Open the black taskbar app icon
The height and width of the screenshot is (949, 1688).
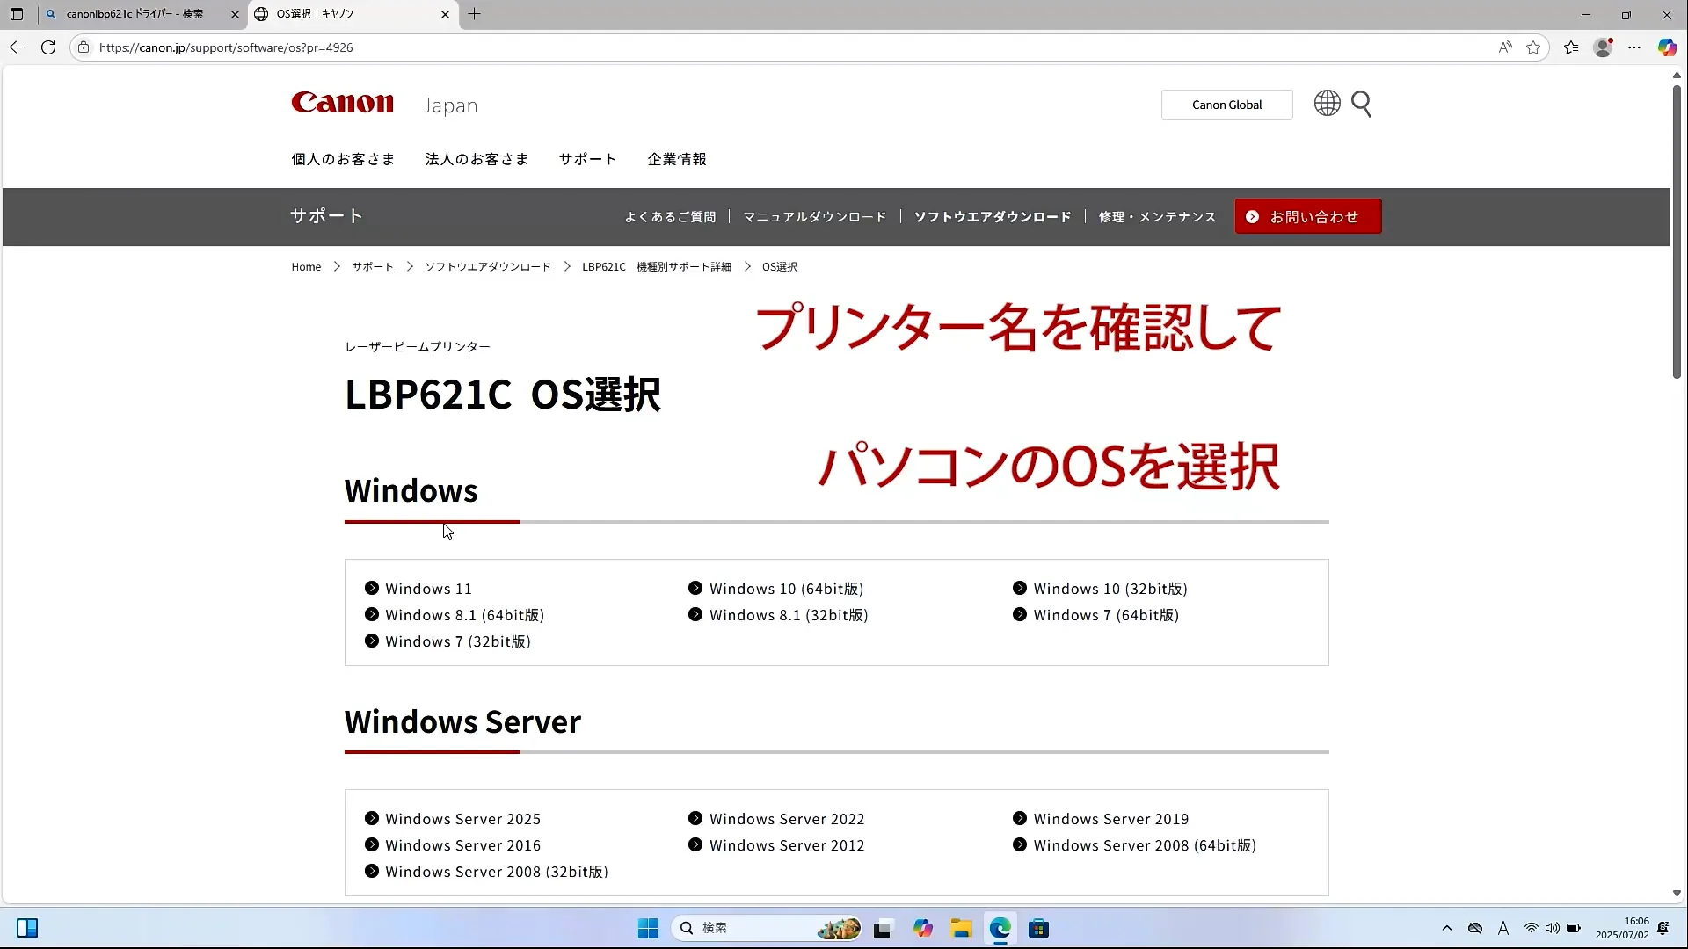click(x=883, y=929)
